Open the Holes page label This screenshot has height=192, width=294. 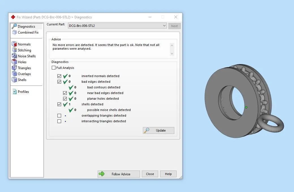click(x=22, y=62)
